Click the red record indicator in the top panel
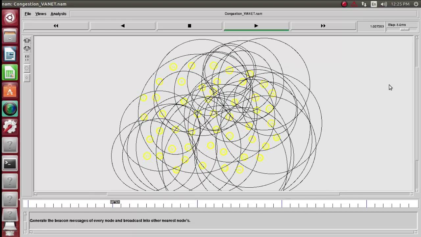Image resolution: width=421 pixels, height=237 pixels. tap(344, 4)
